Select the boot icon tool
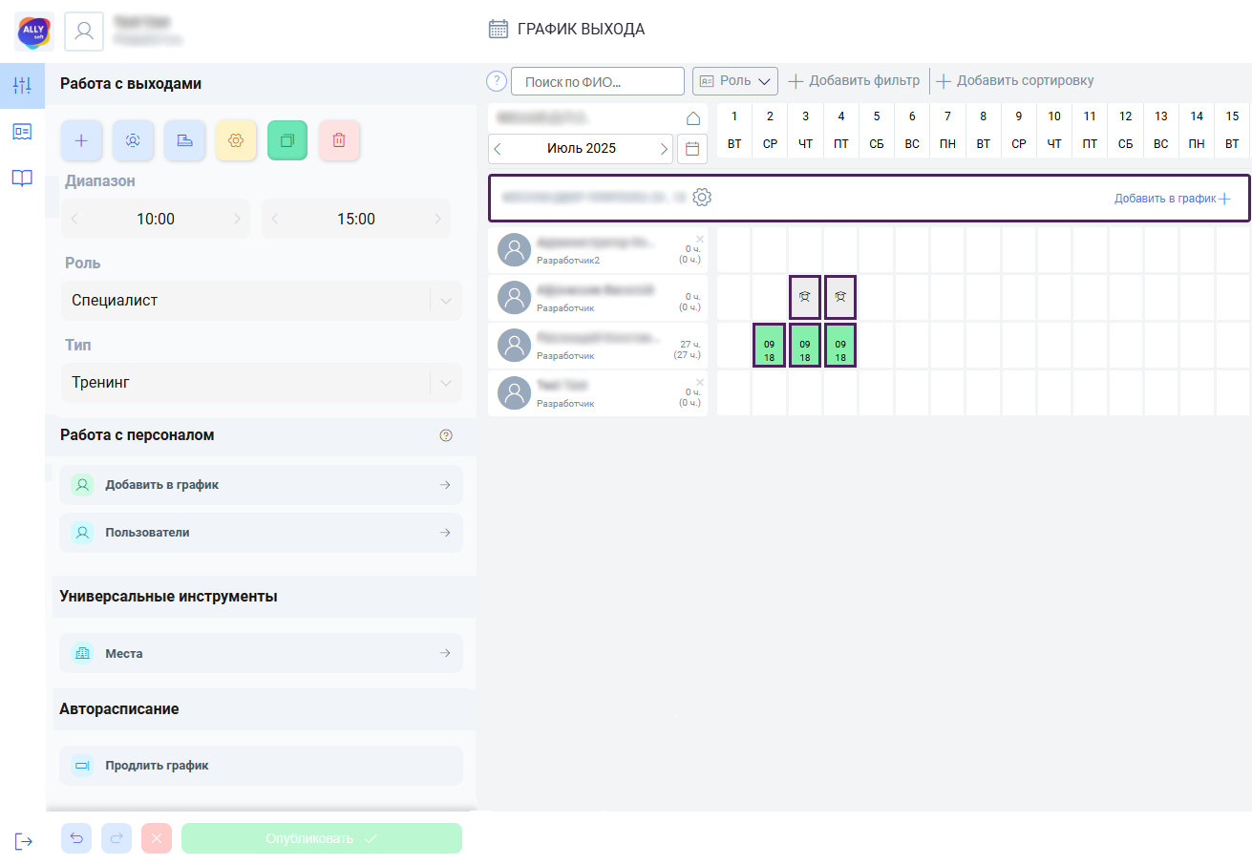1252x865 pixels. tap(184, 140)
